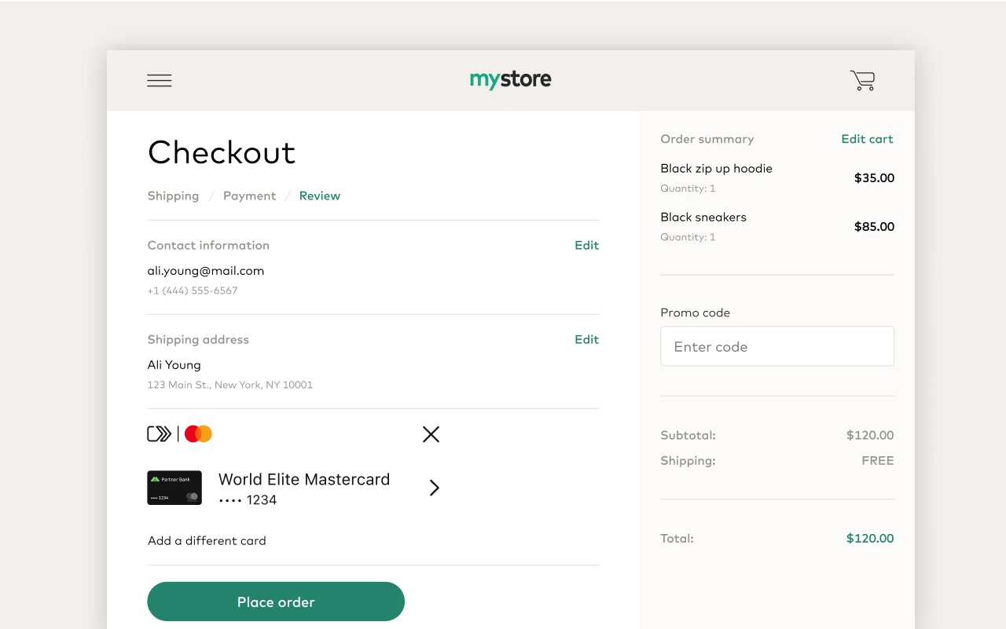The width and height of the screenshot is (1006, 629).
Task: Click the Black zip up hoodie item
Action: (716, 169)
